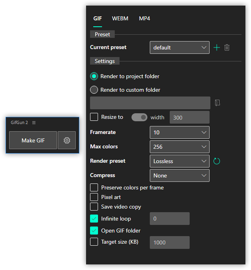251x270 pixels.
Task: Open the Render preset Lossless dropdown
Action: pyautogui.click(x=180, y=161)
